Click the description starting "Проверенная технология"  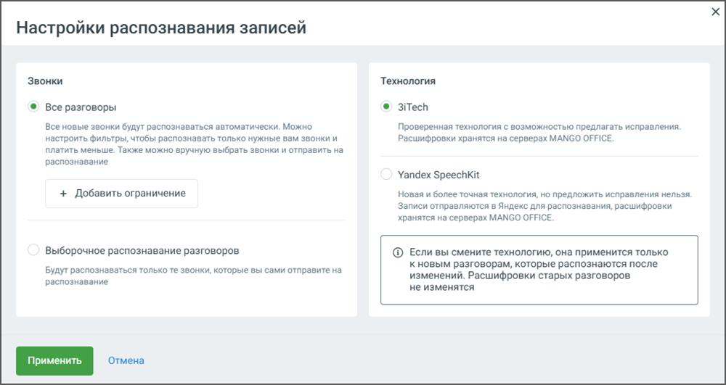539,133
